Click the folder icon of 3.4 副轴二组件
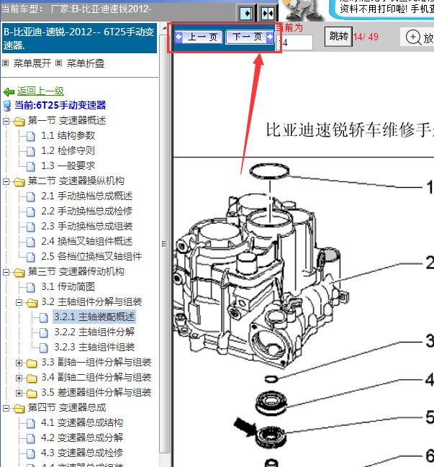This screenshot has height=467, width=434. pos(32,378)
